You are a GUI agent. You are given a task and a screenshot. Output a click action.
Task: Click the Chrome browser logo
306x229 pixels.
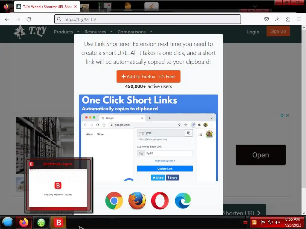tap(114, 201)
